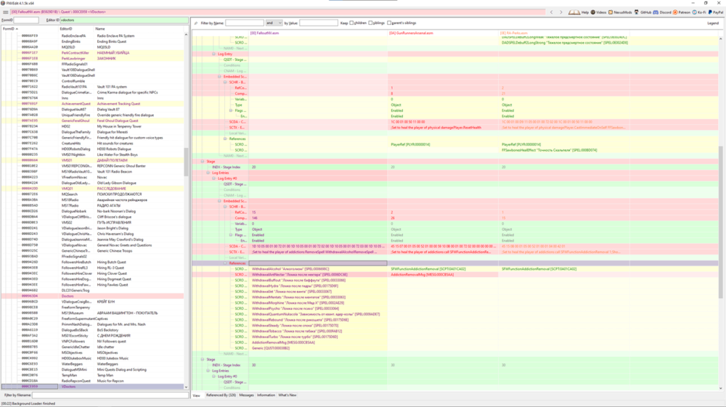Select the Doctors record row
Image resolution: width=726 pixels, height=407 pixels.
pyautogui.click(x=93, y=296)
